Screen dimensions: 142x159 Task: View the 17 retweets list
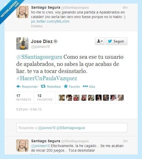23,97
